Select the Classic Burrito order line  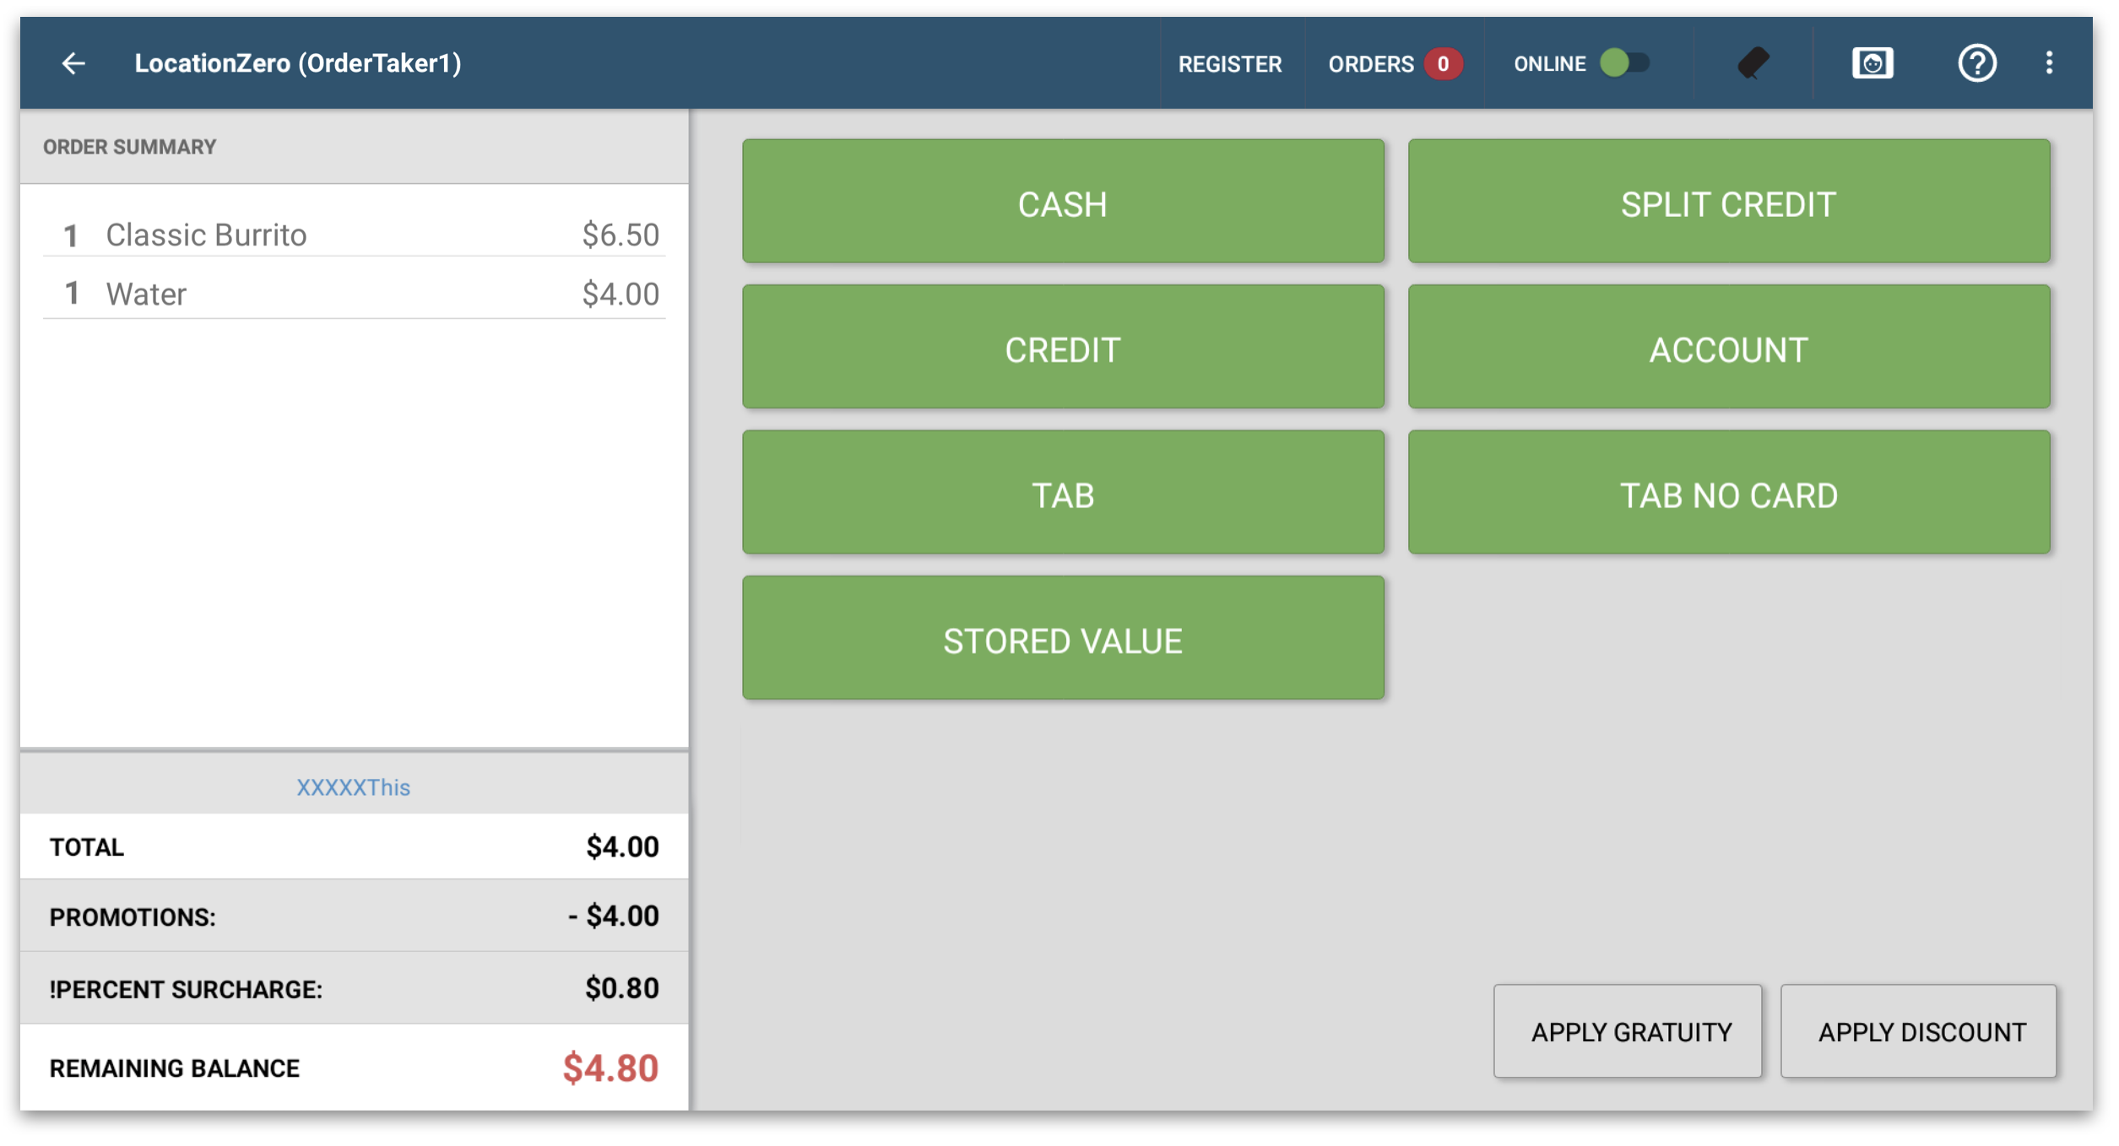click(354, 235)
